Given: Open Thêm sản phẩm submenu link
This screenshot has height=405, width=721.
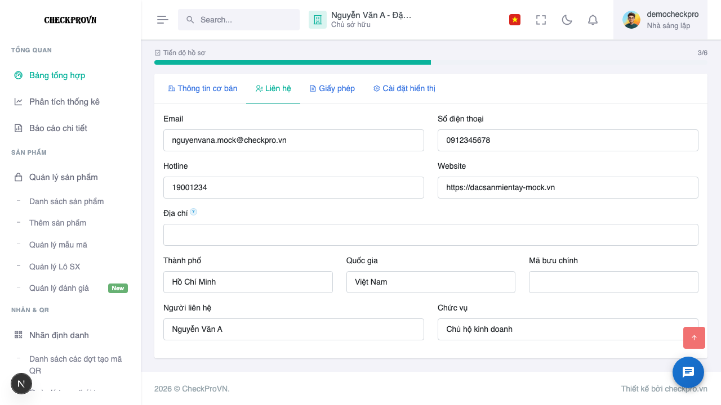Looking at the screenshot, I should click(x=57, y=223).
